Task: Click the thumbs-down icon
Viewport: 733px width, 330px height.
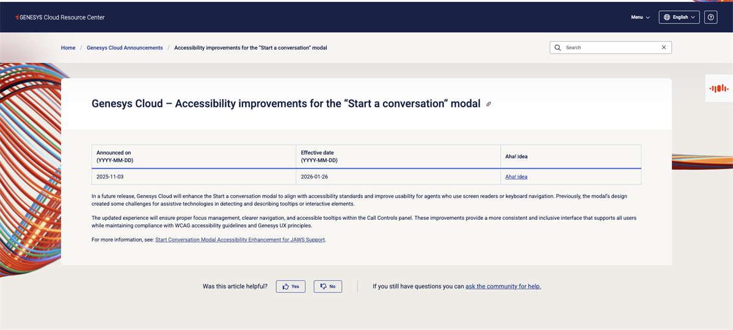Action: point(323,286)
